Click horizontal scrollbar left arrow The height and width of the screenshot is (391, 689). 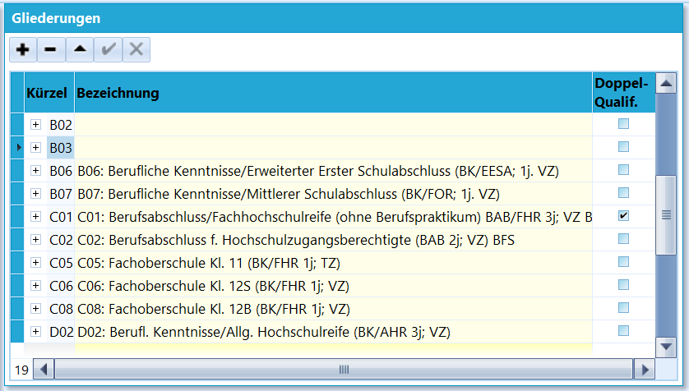pyautogui.click(x=44, y=370)
